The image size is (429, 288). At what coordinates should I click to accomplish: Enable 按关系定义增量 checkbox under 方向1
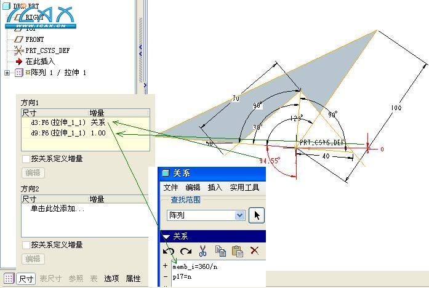(26, 159)
